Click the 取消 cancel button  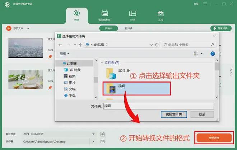tap(202, 114)
